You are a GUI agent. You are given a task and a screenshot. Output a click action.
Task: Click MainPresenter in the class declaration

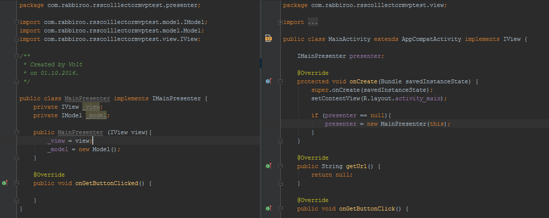[88, 98]
